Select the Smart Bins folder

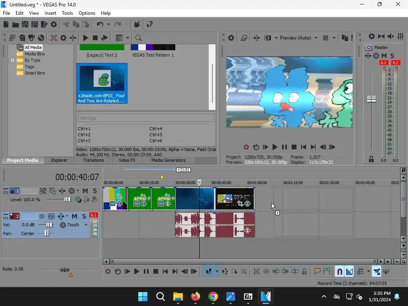(31, 73)
